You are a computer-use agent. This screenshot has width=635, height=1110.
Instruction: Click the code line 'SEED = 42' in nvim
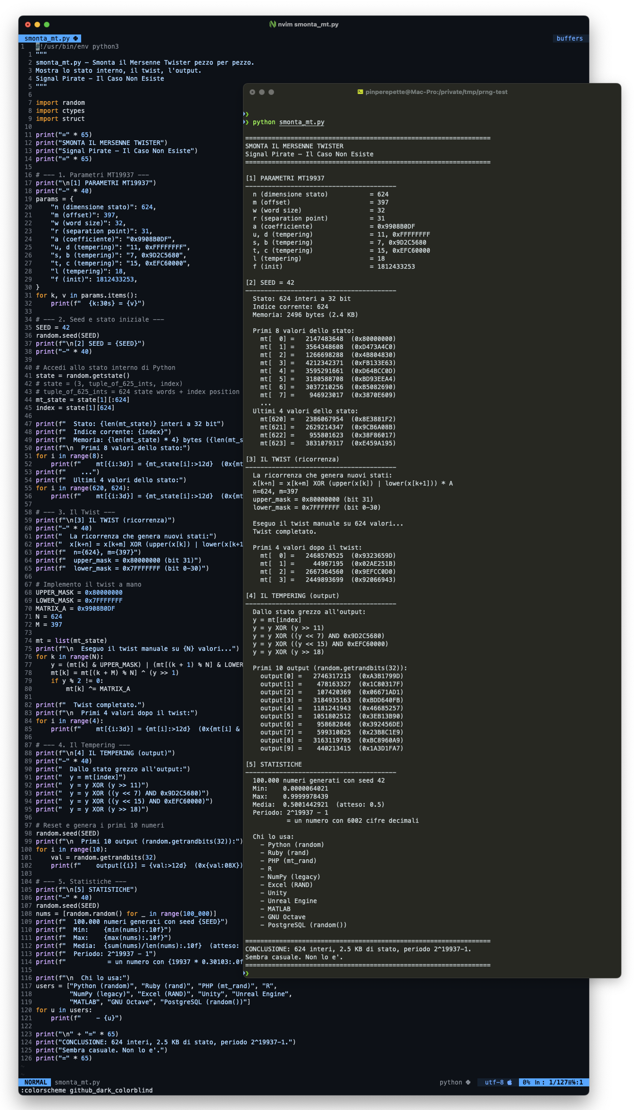(x=53, y=327)
